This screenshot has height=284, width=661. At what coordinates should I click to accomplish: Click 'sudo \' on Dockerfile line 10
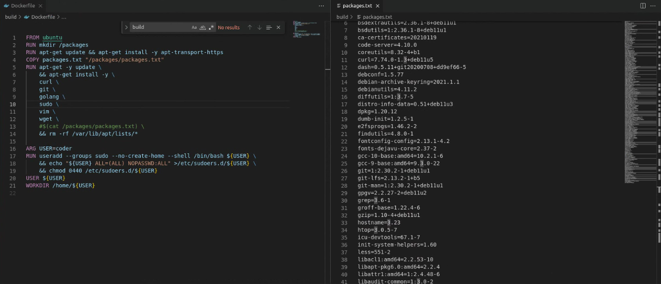click(49, 104)
